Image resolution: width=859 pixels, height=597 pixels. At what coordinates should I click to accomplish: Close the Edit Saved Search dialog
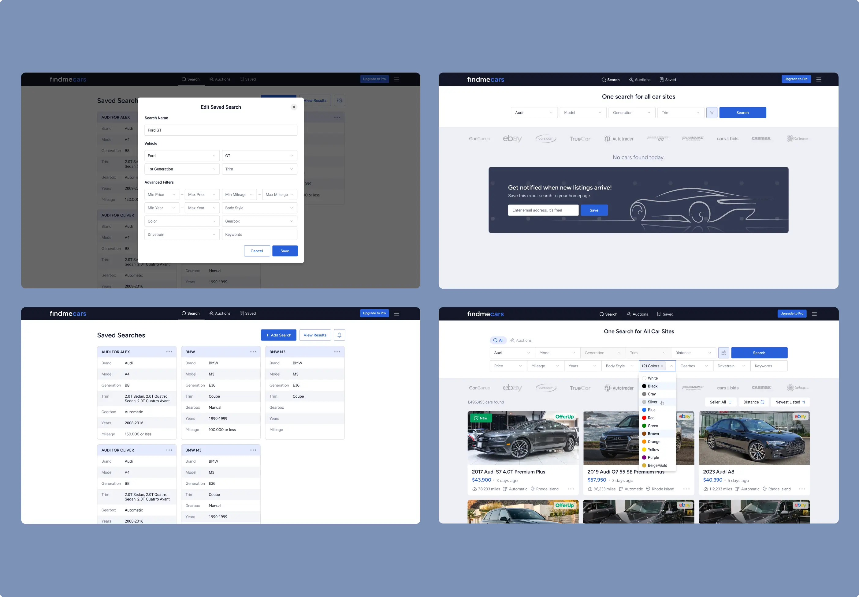click(294, 107)
